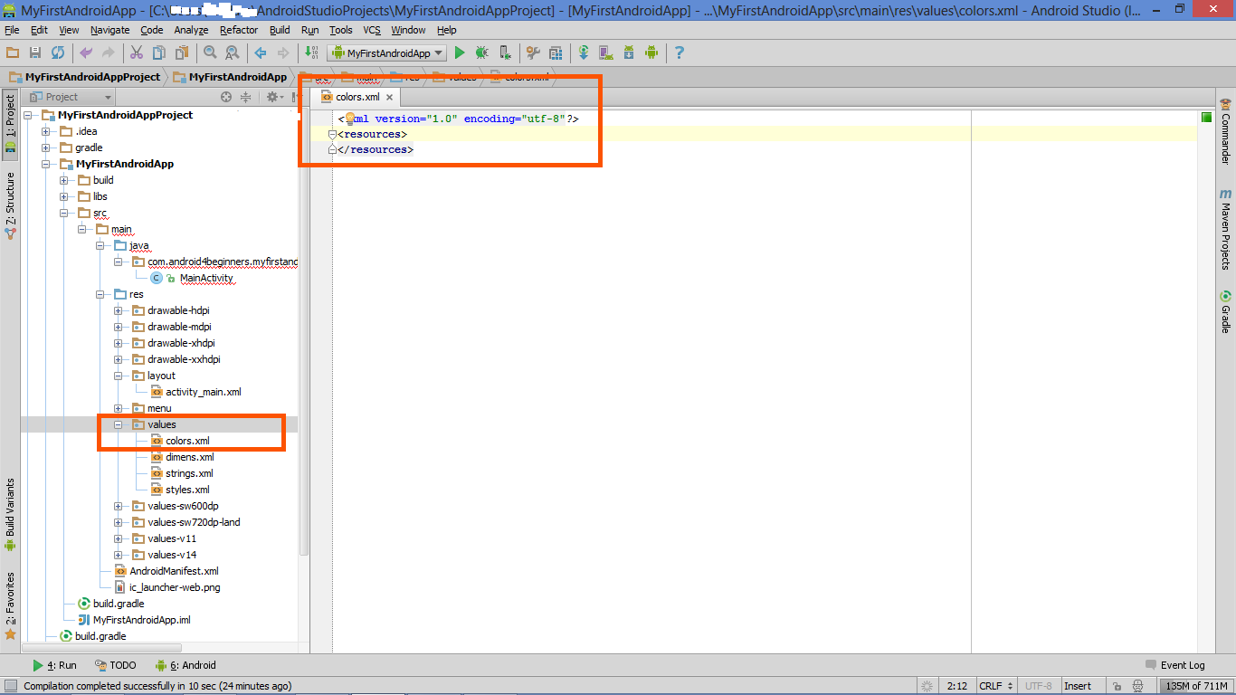Select the colors.xml editor tab

(x=355, y=97)
